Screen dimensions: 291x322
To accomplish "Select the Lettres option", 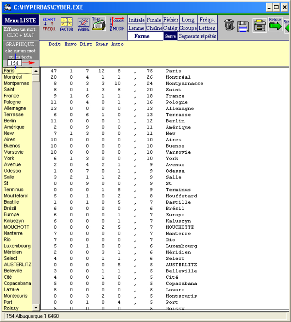I will 207,28.
